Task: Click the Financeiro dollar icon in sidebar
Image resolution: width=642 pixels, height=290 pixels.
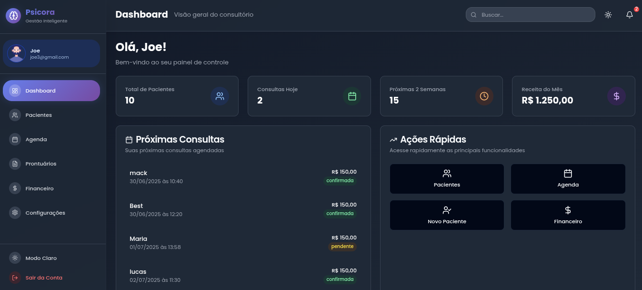Action: (15, 188)
